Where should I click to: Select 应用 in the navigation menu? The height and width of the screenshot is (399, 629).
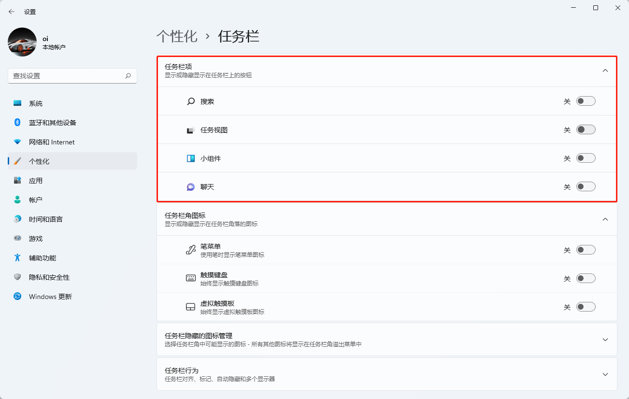click(x=16, y=180)
